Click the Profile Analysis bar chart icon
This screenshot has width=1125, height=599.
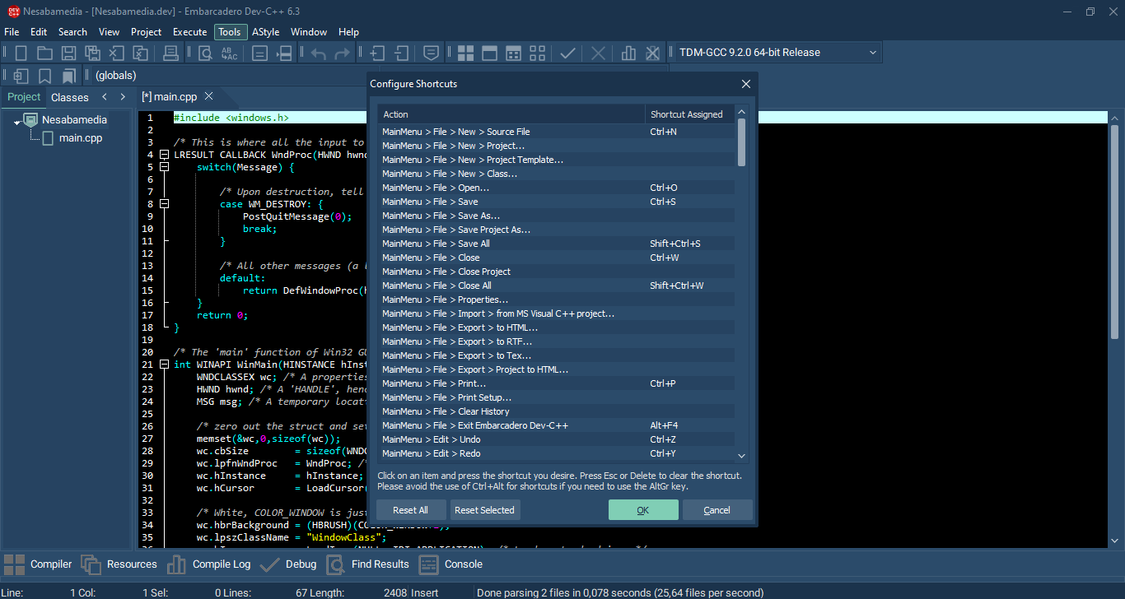pyautogui.click(x=628, y=53)
